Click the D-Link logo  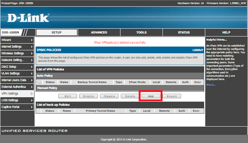28,17
